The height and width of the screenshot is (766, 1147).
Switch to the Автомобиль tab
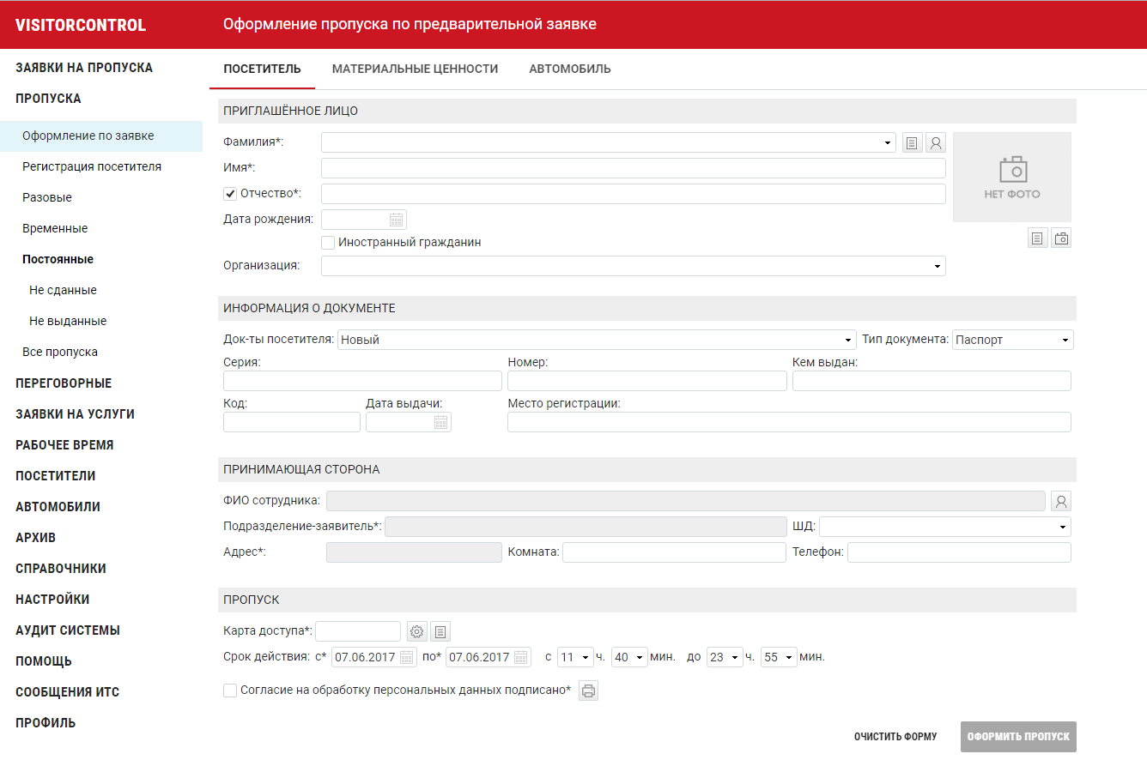570,69
